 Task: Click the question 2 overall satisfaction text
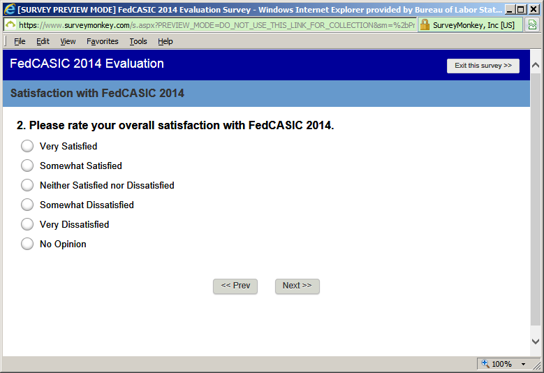point(175,125)
